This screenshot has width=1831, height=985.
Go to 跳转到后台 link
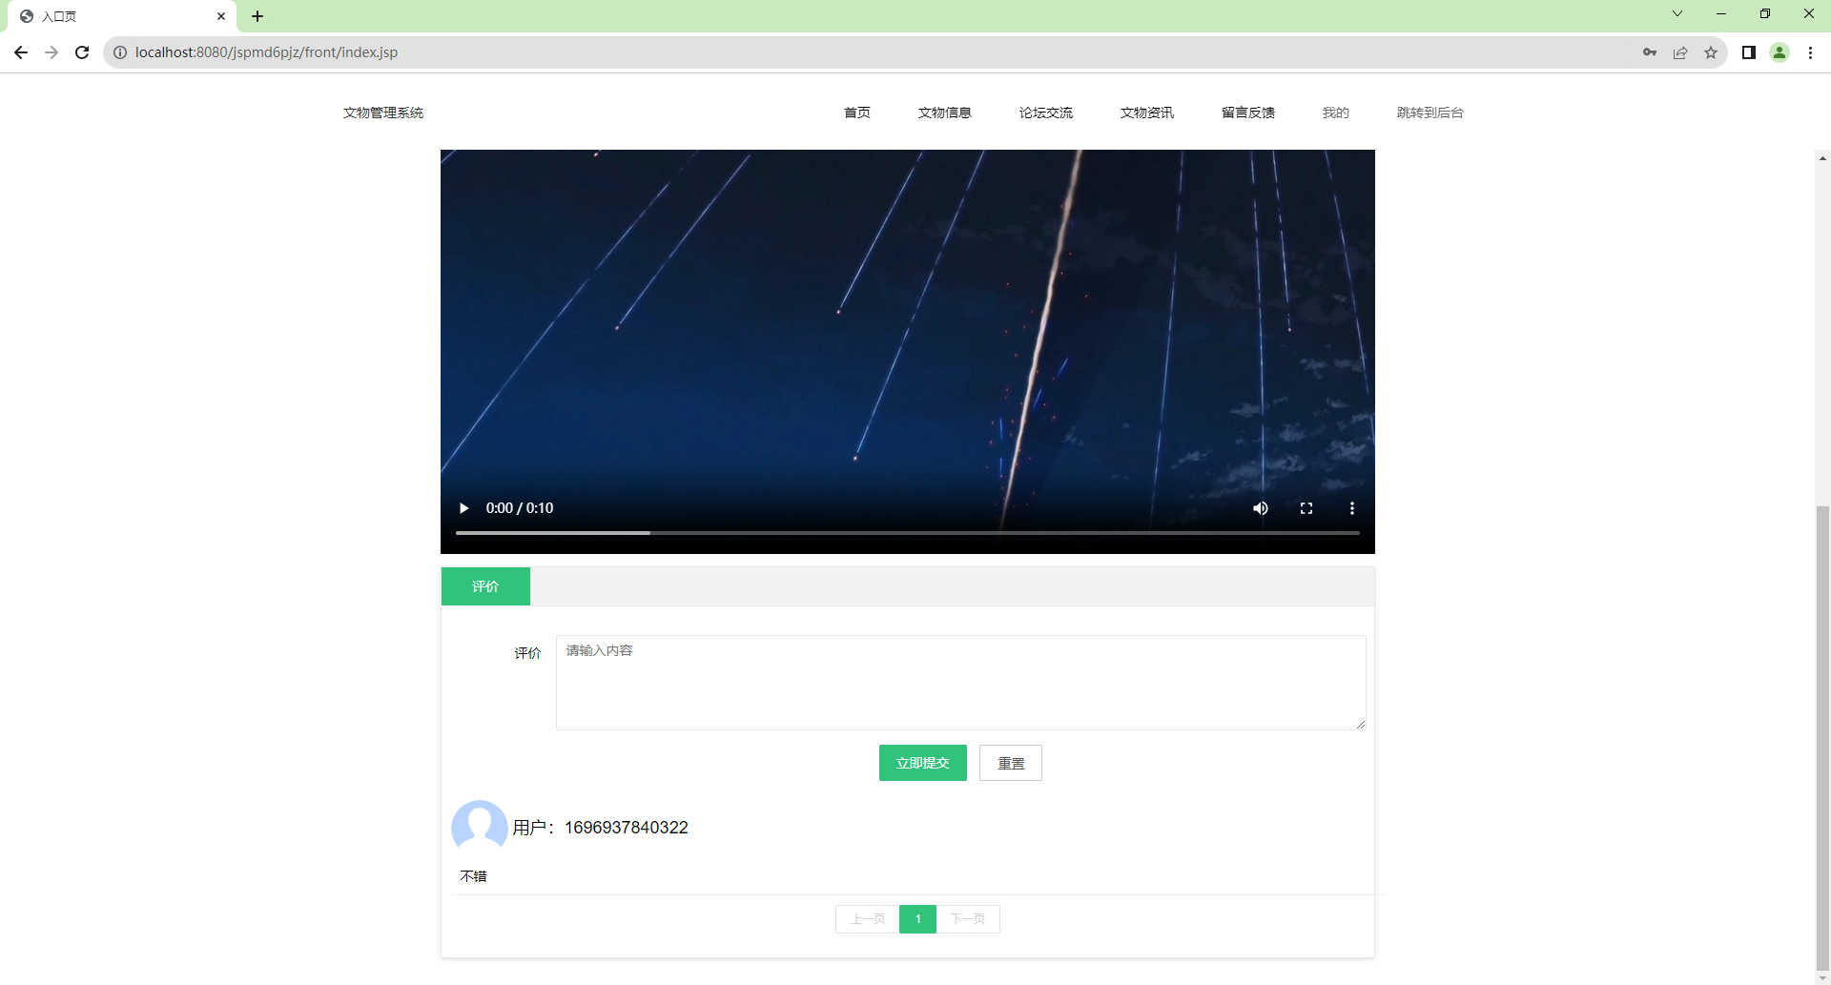click(1429, 113)
